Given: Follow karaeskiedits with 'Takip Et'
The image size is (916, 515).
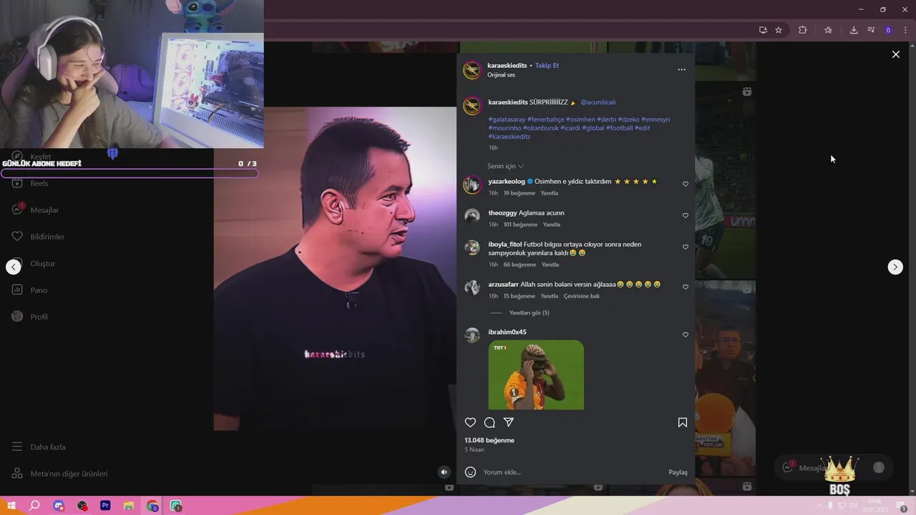Looking at the screenshot, I should (x=547, y=65).
